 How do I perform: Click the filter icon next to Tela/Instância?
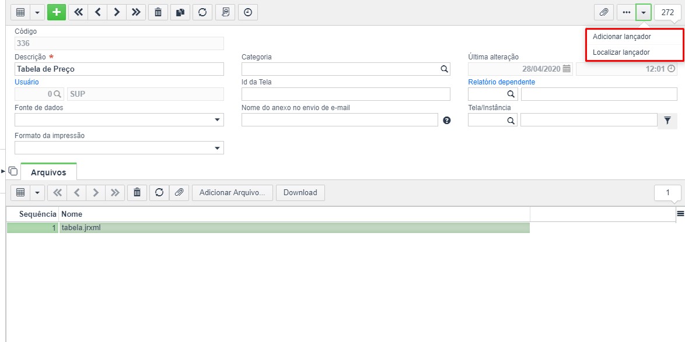667,121
